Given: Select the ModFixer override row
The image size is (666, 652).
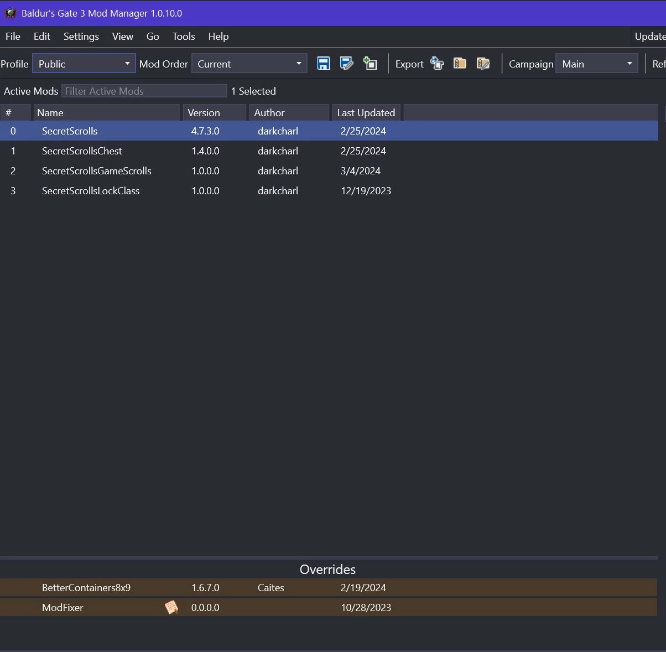Looking at the screenshot, I should click(329, 608).
